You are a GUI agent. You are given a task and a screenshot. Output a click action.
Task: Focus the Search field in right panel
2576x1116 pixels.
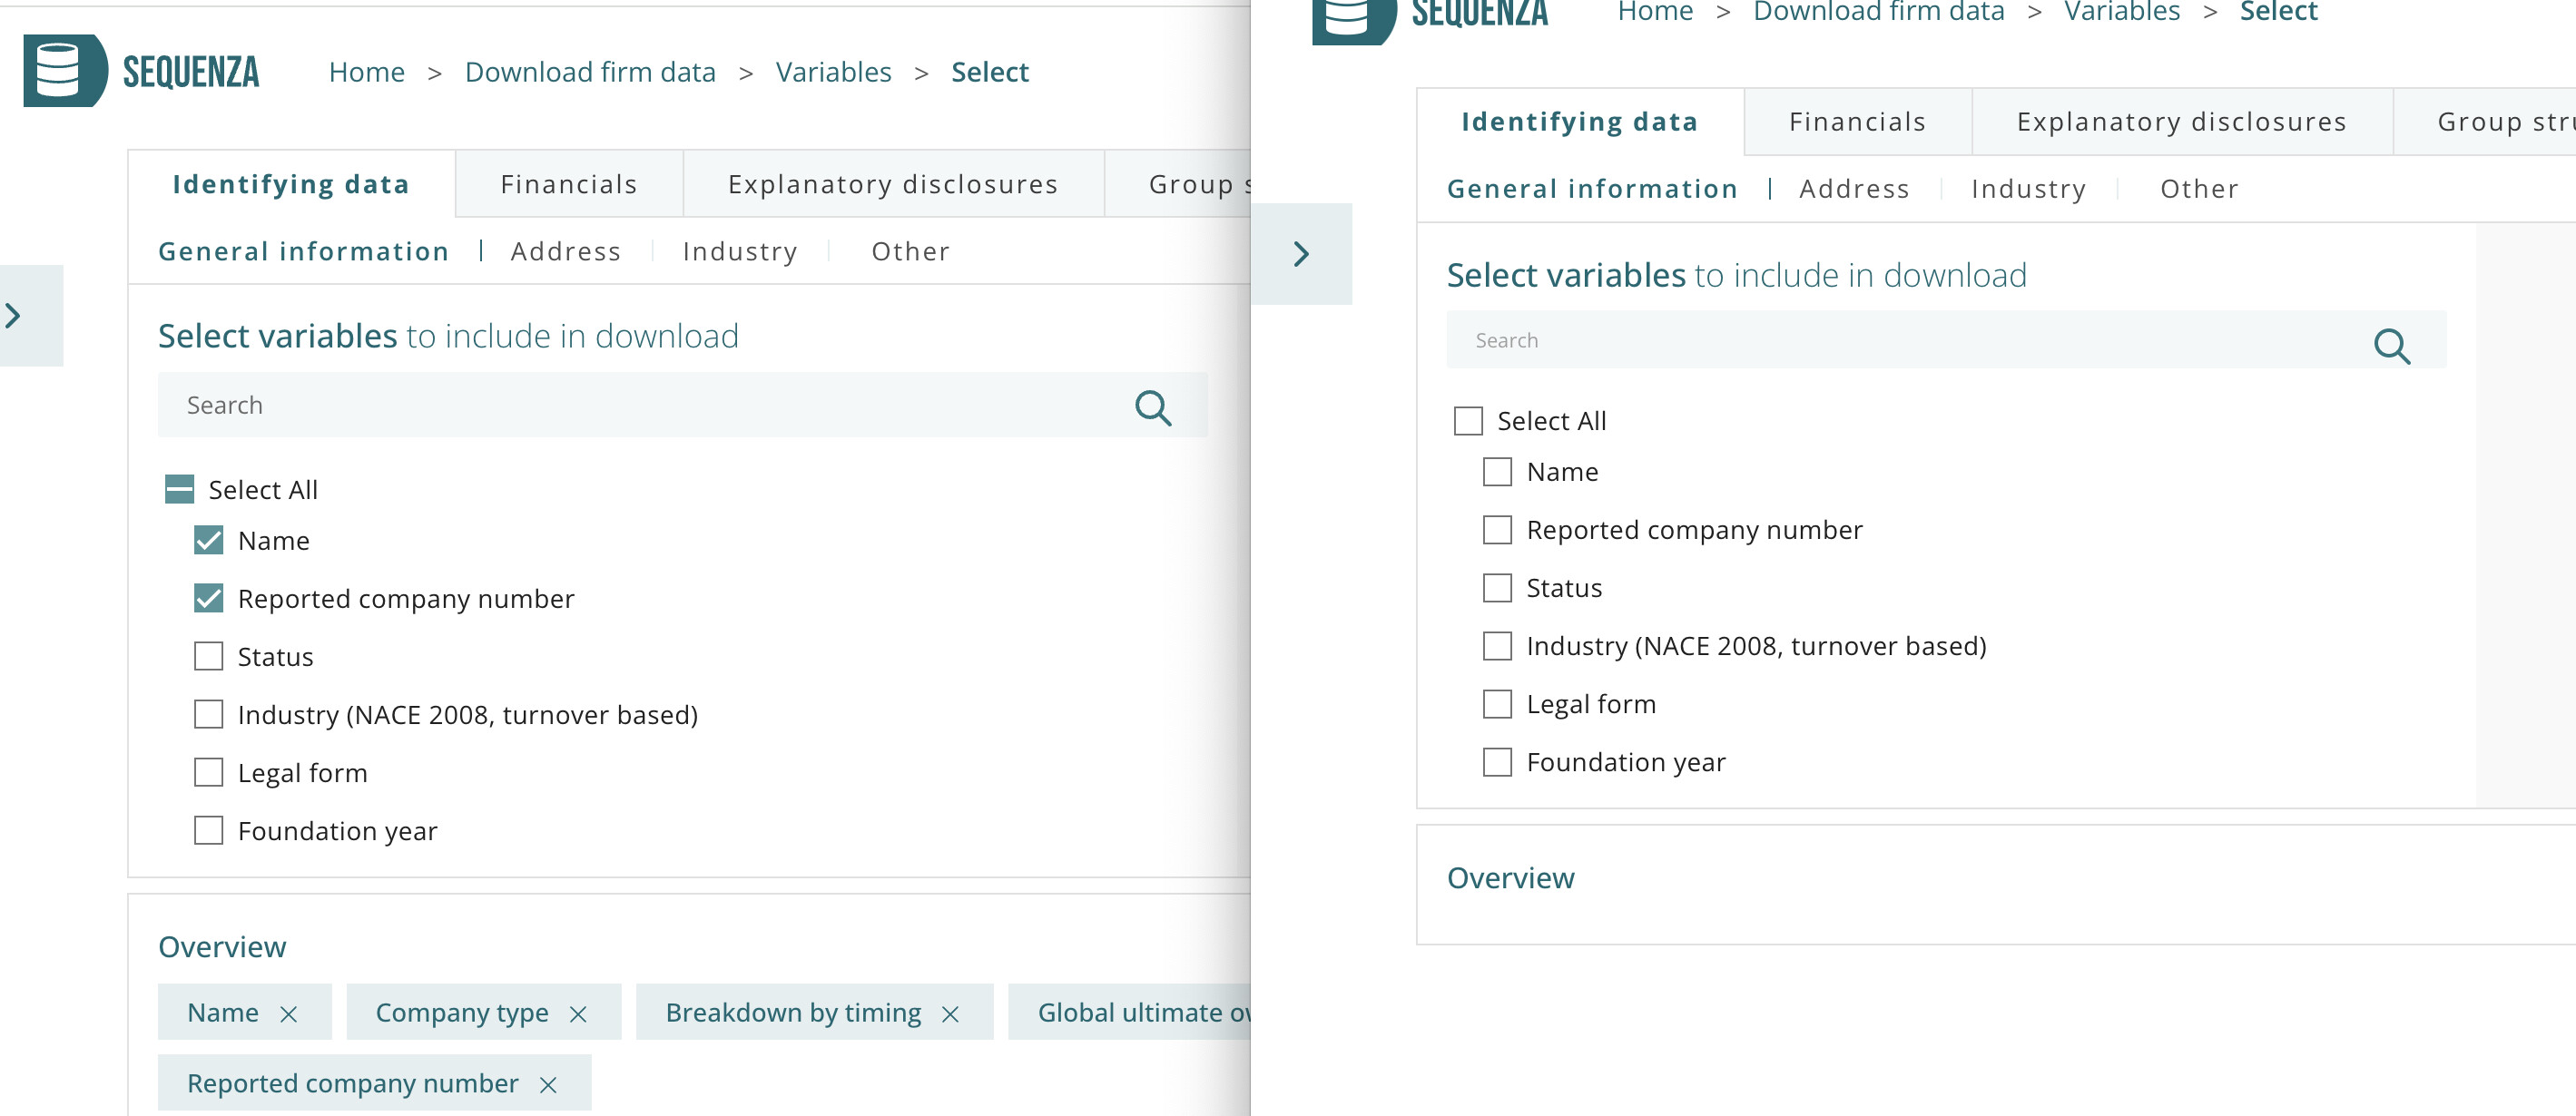(x=1900, y=341)
